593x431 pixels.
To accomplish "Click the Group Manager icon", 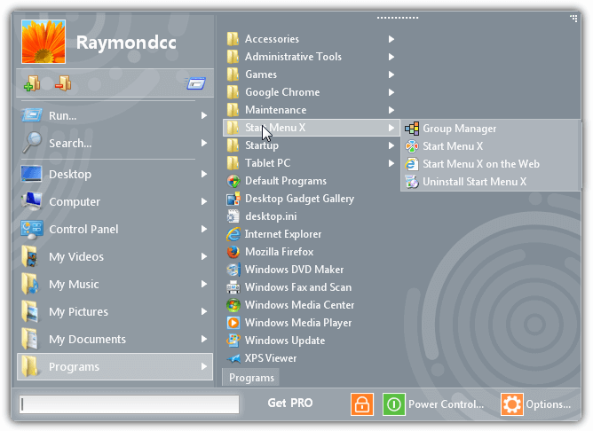I will click(412, 129).
